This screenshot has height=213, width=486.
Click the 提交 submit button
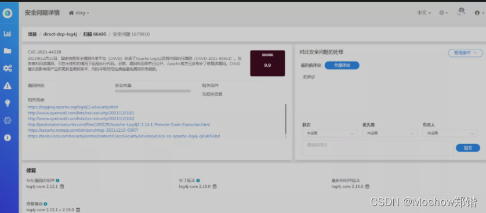pyautogui.click(x=467, y=148)
